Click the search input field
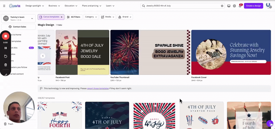 coord(183,6)
